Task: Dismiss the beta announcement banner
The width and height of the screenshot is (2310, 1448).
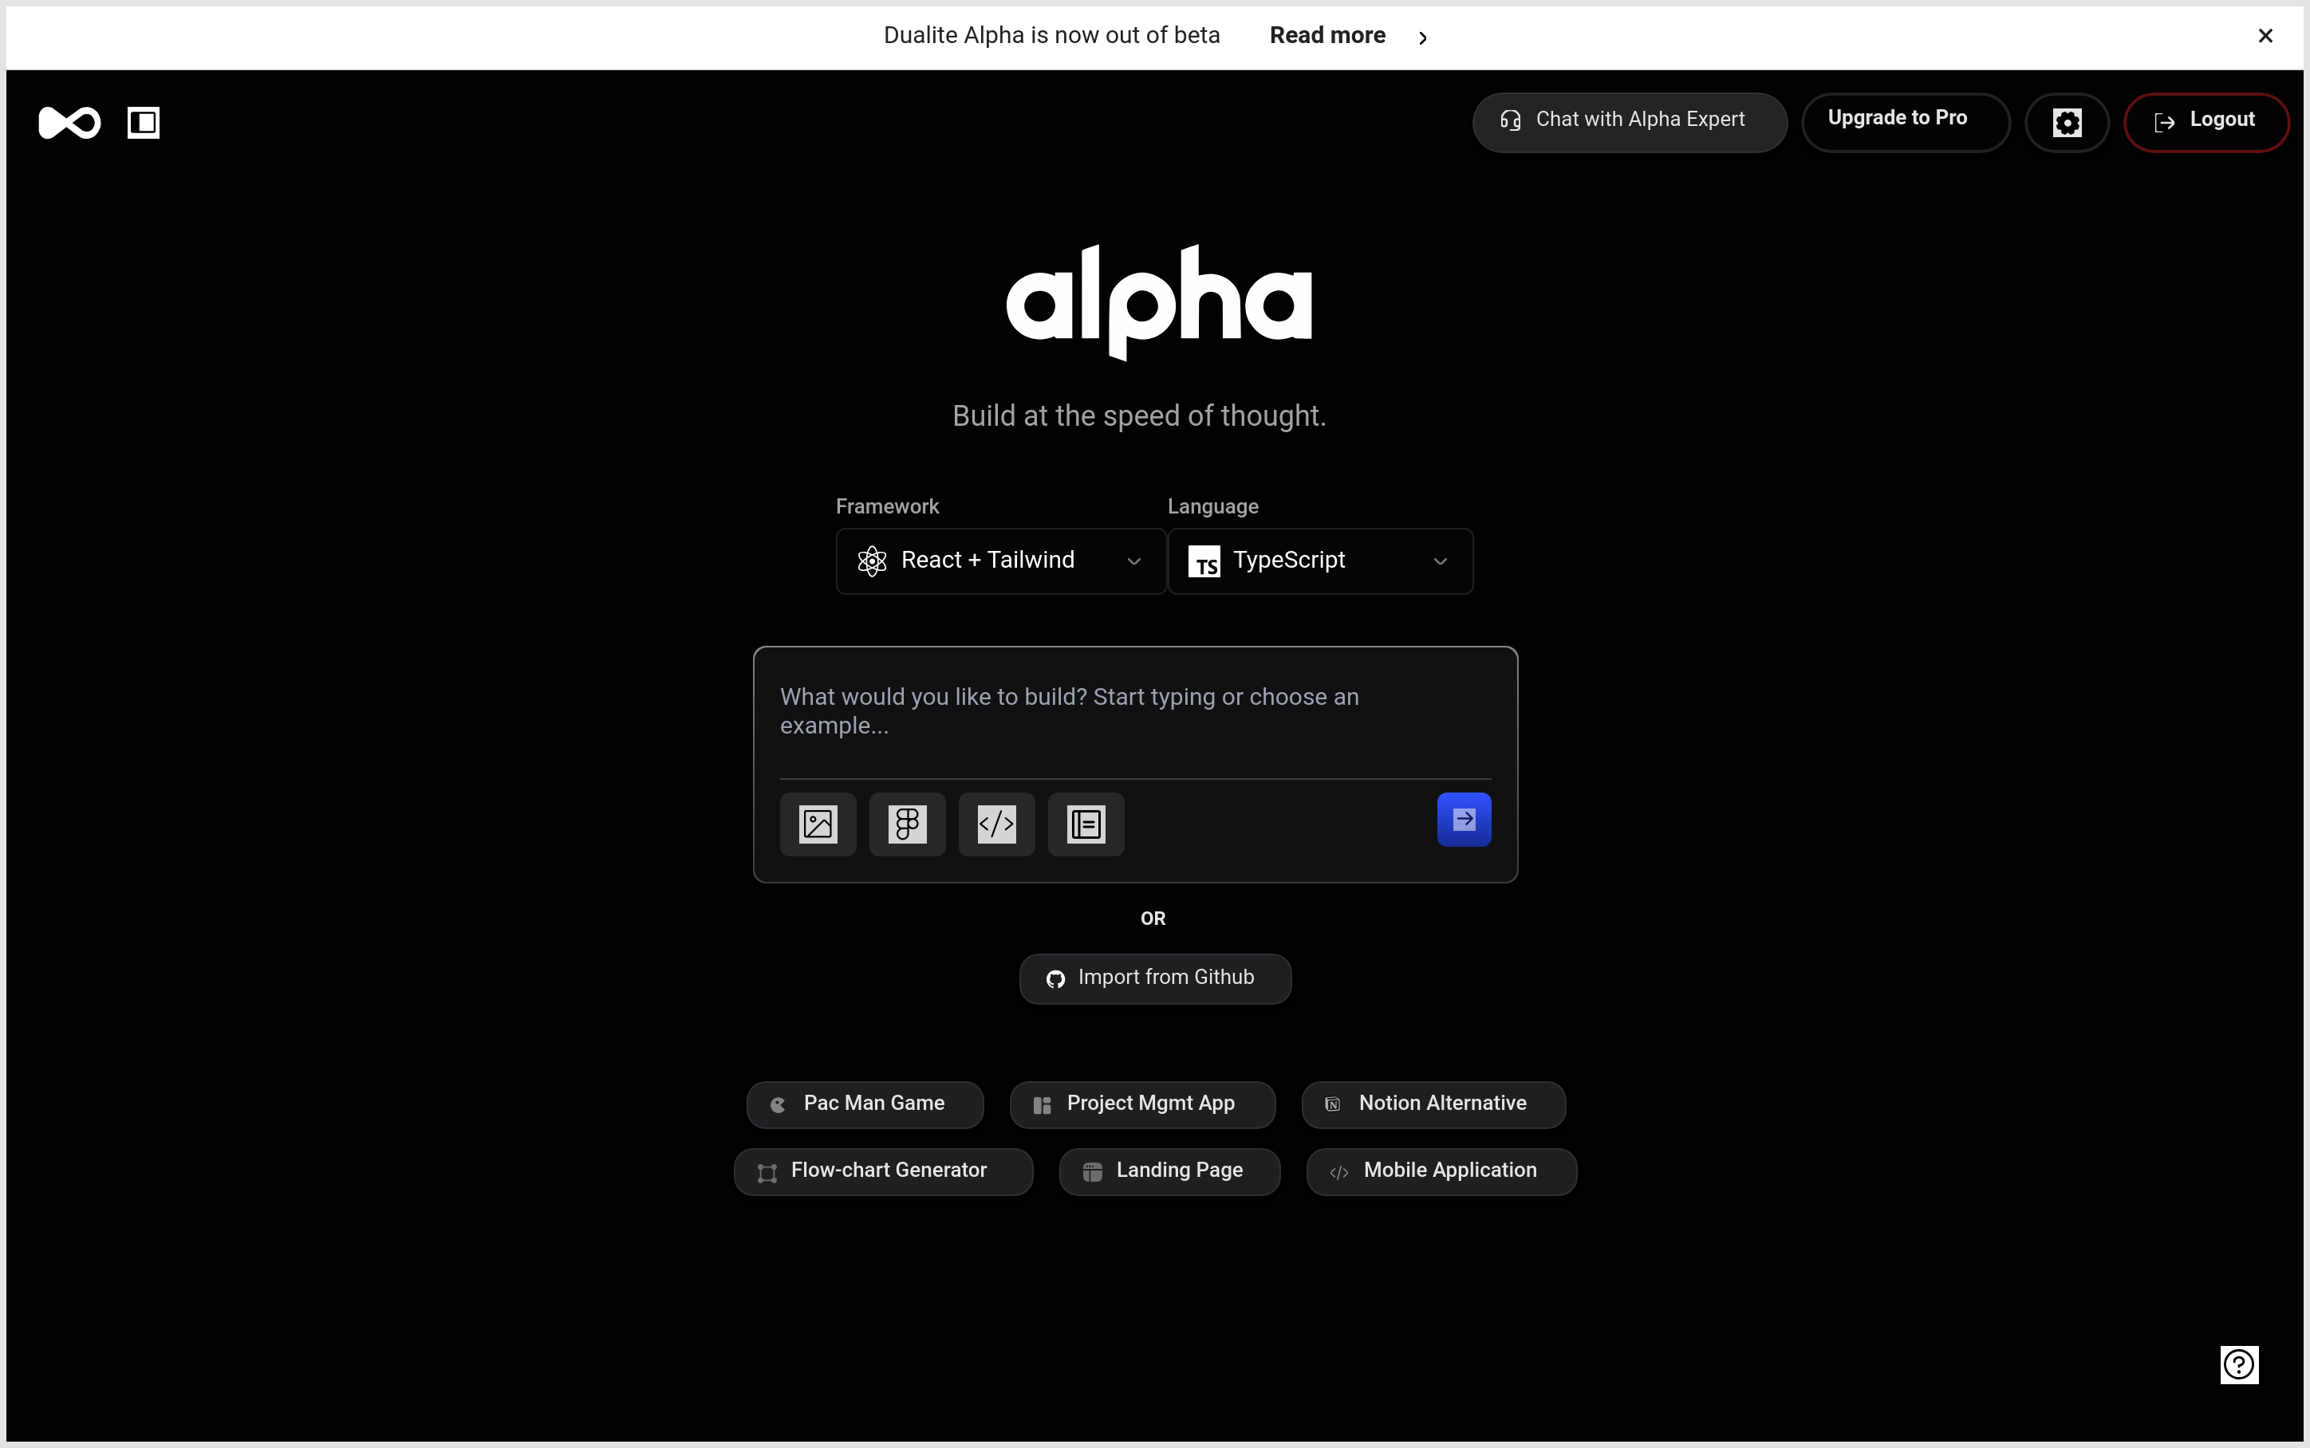Action: point(2265,35)
